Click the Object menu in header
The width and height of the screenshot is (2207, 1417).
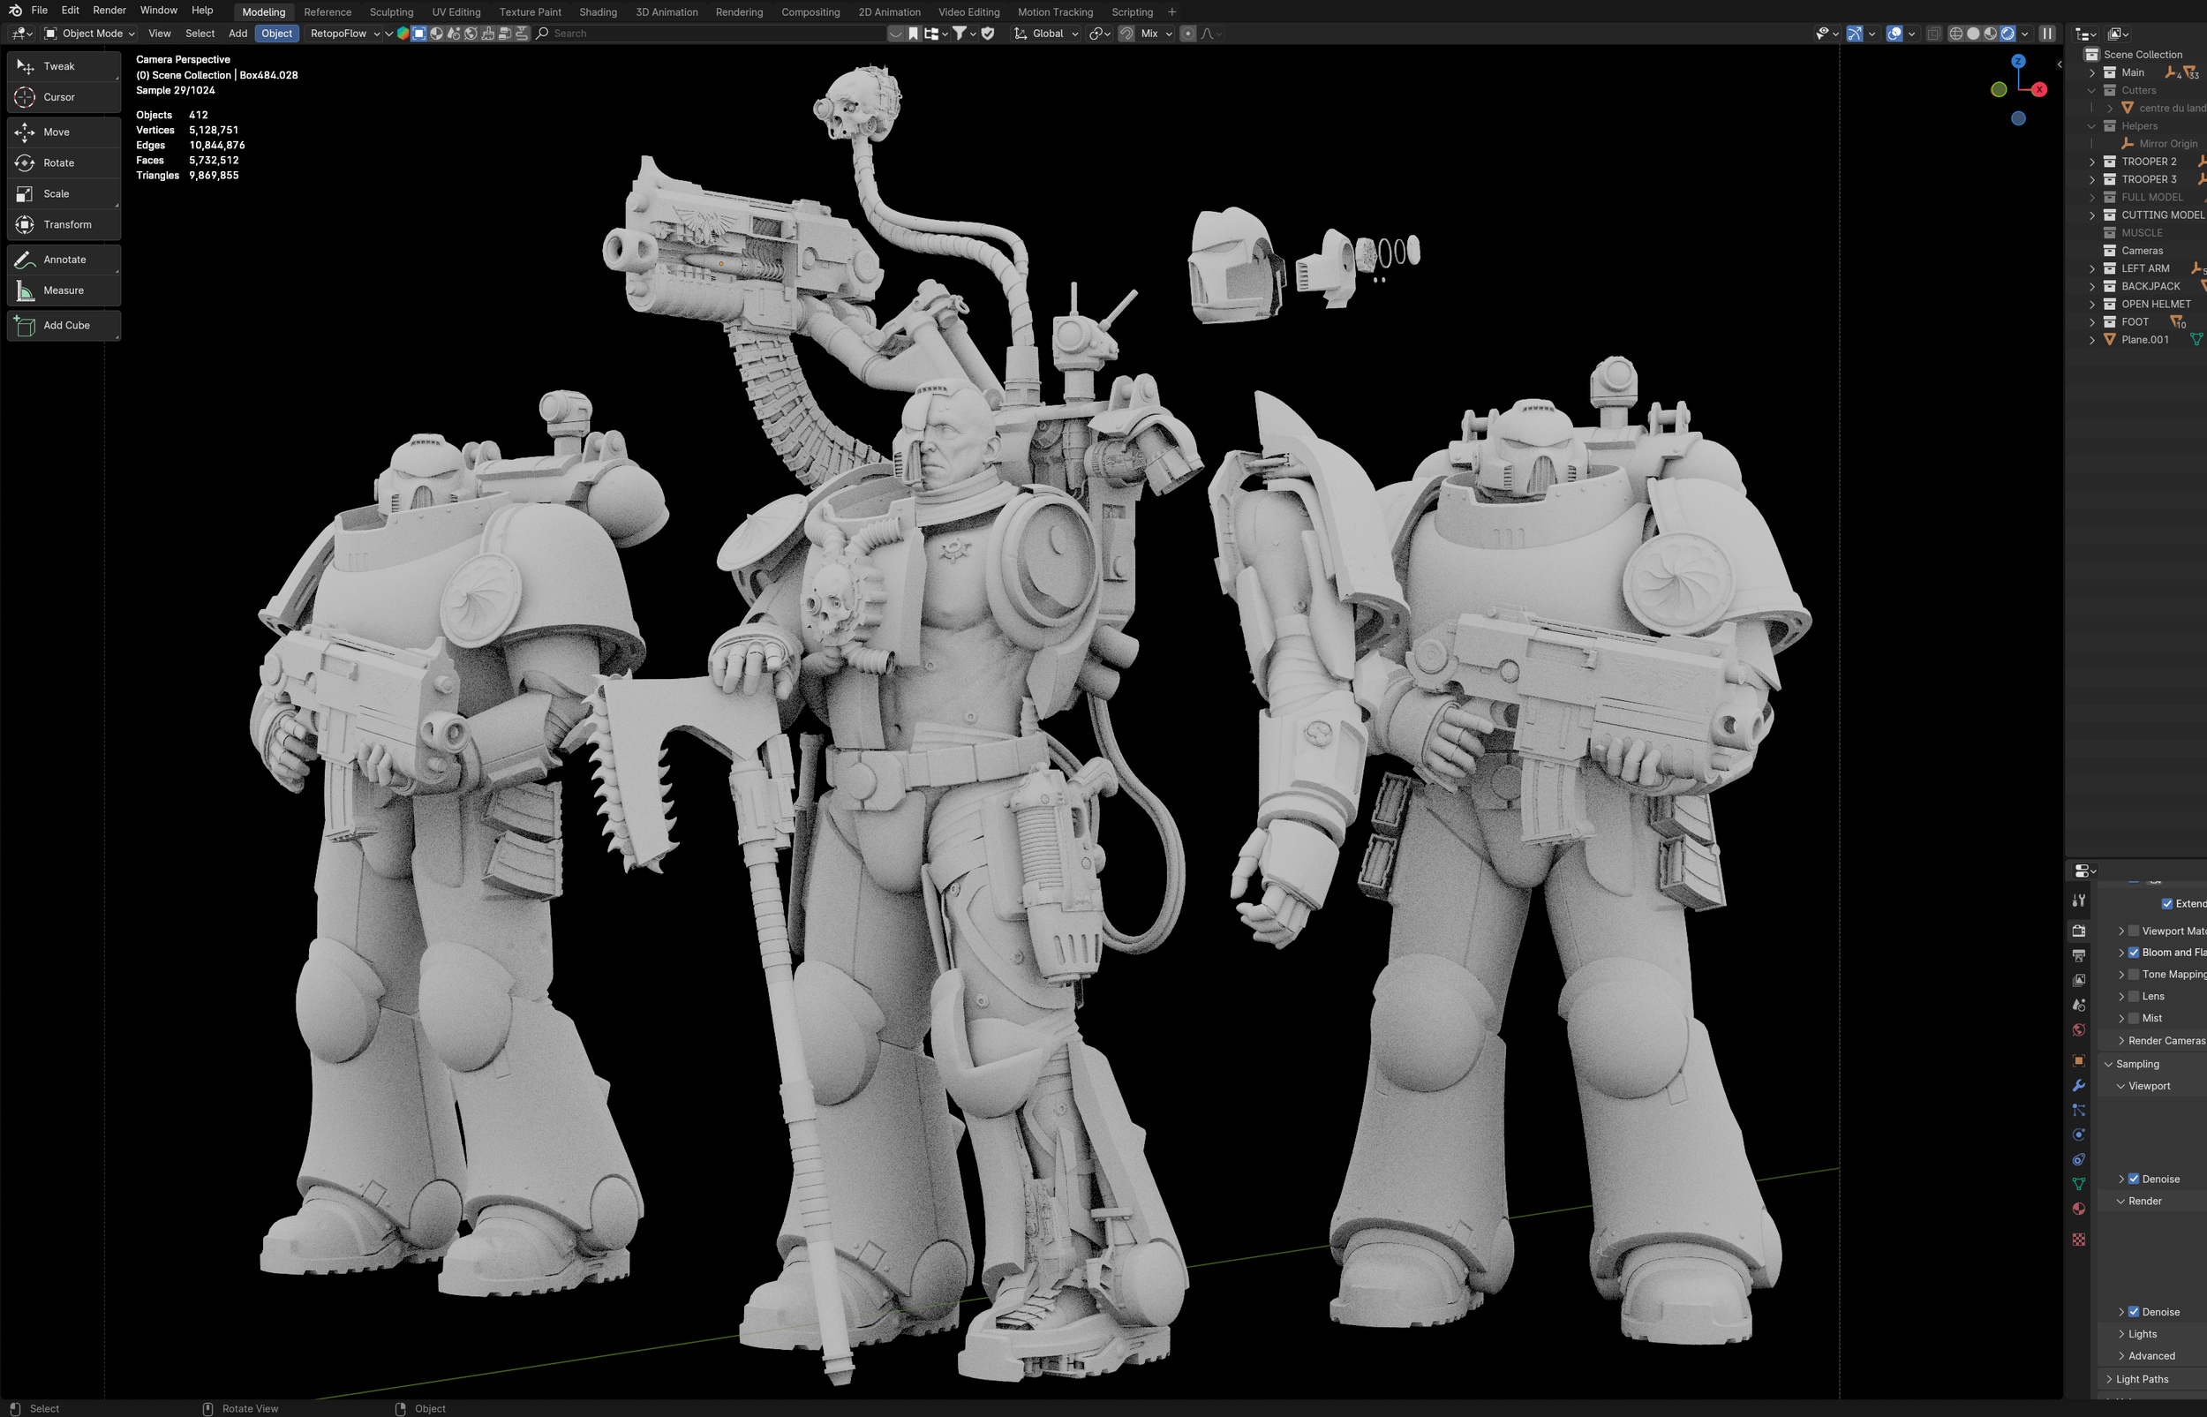point(276,34)
